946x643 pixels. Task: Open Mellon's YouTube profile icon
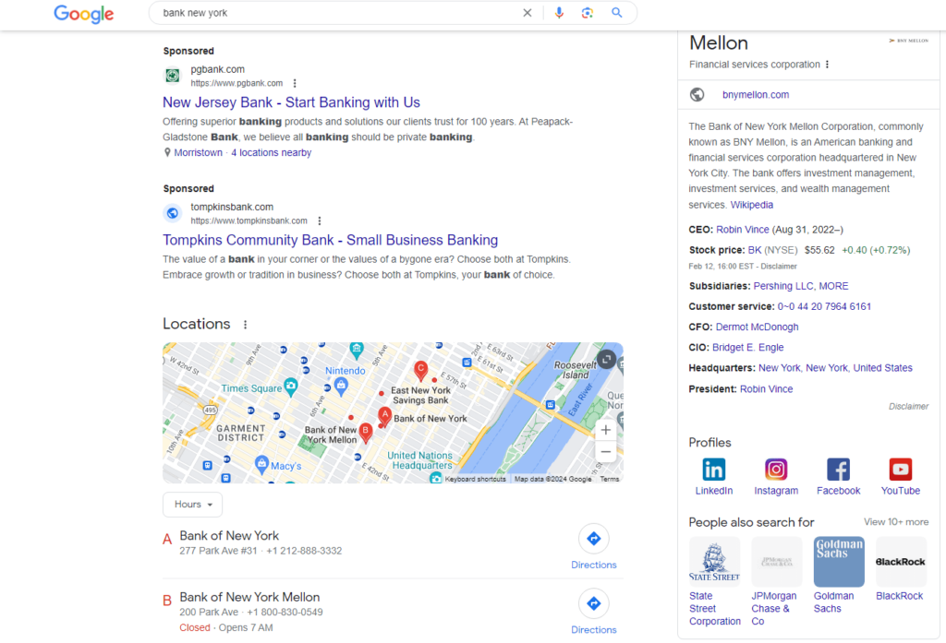tap(900, 470)
